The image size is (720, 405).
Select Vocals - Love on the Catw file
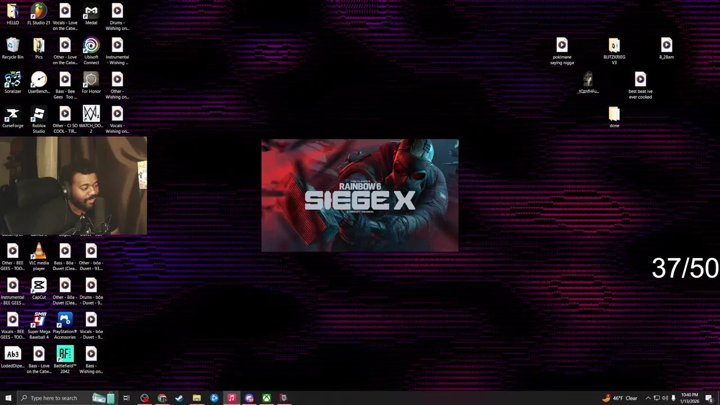pos(65,17)
